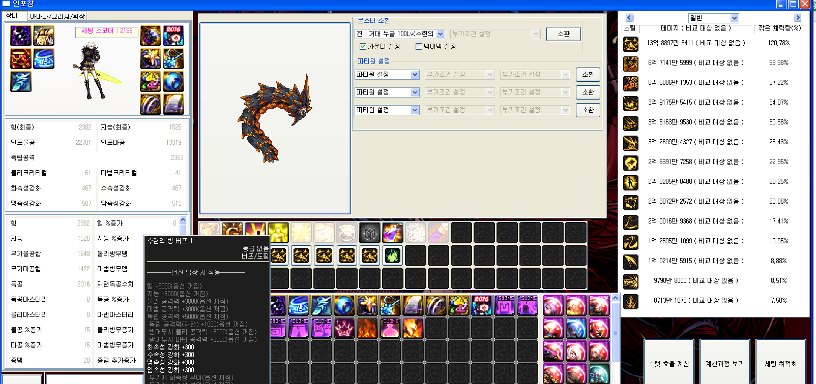
Task: Select the green flame buff icon
Action: point(393,255)
